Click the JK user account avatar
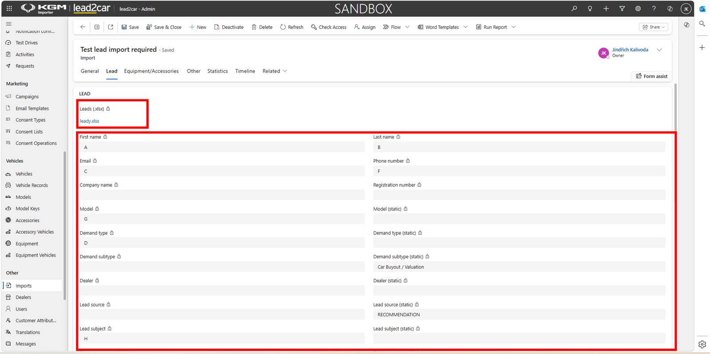Screen dimensions: 710x354 point(686,8)
